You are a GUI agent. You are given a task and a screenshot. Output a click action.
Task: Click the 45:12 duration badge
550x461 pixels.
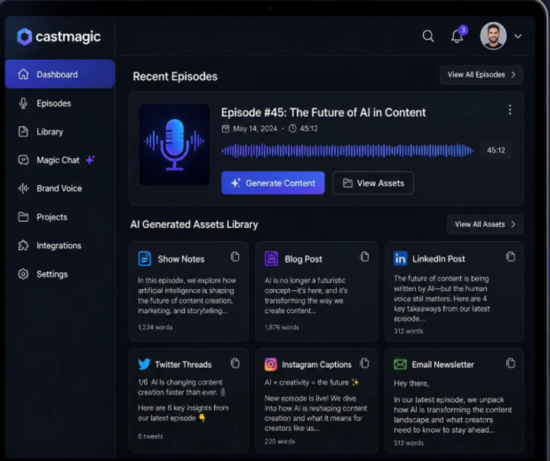click(496, 151)
